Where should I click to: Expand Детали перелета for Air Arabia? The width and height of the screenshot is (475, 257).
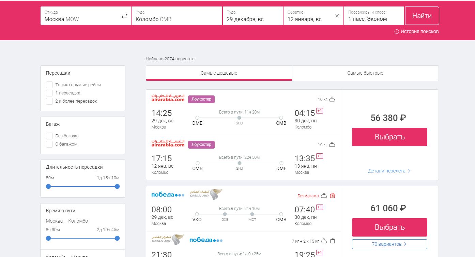[389, 171]
